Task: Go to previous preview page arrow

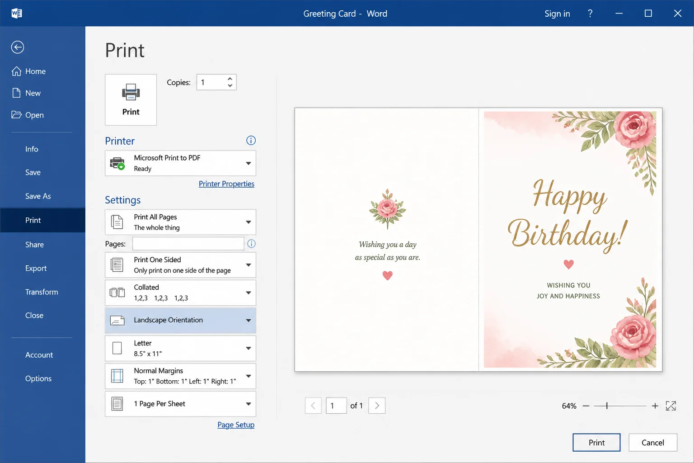Action: [x=313, y=406]
